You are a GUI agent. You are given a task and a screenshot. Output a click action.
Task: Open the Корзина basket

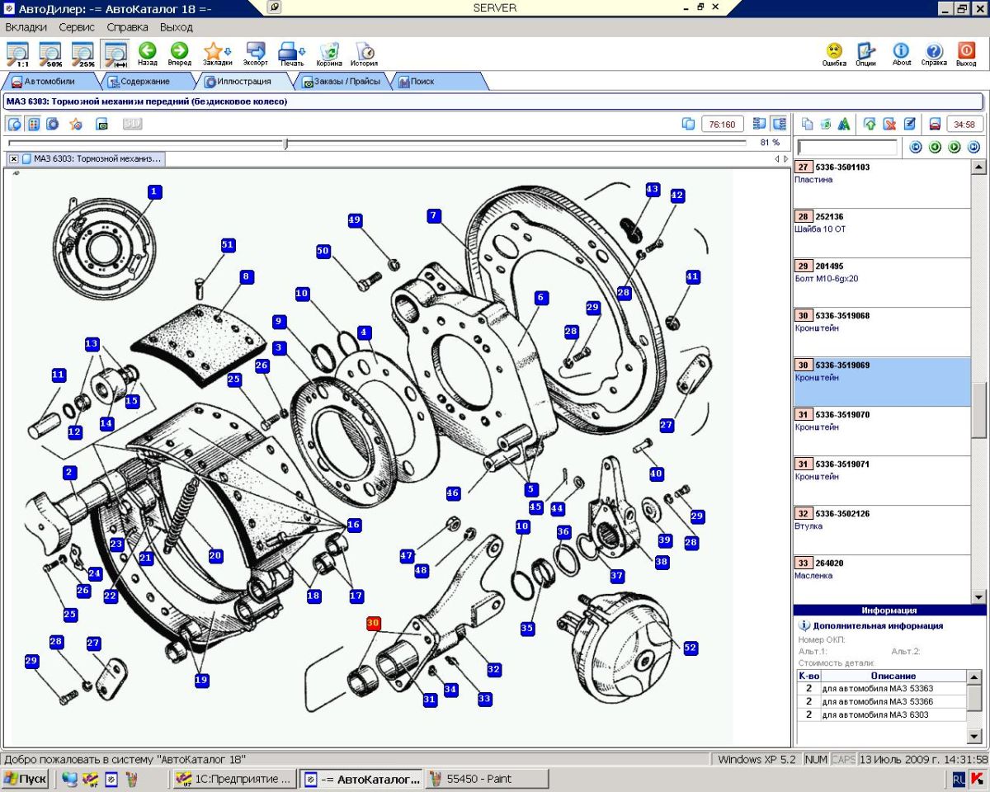329,54
